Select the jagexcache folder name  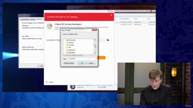pos(72,50)
